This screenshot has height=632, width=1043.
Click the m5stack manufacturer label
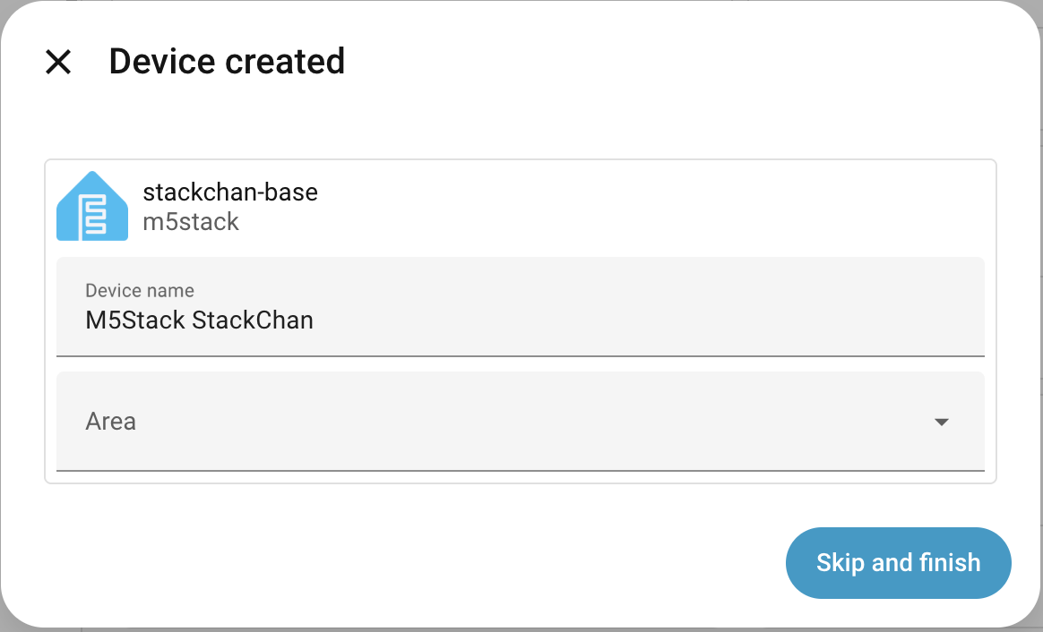[191, 222]
